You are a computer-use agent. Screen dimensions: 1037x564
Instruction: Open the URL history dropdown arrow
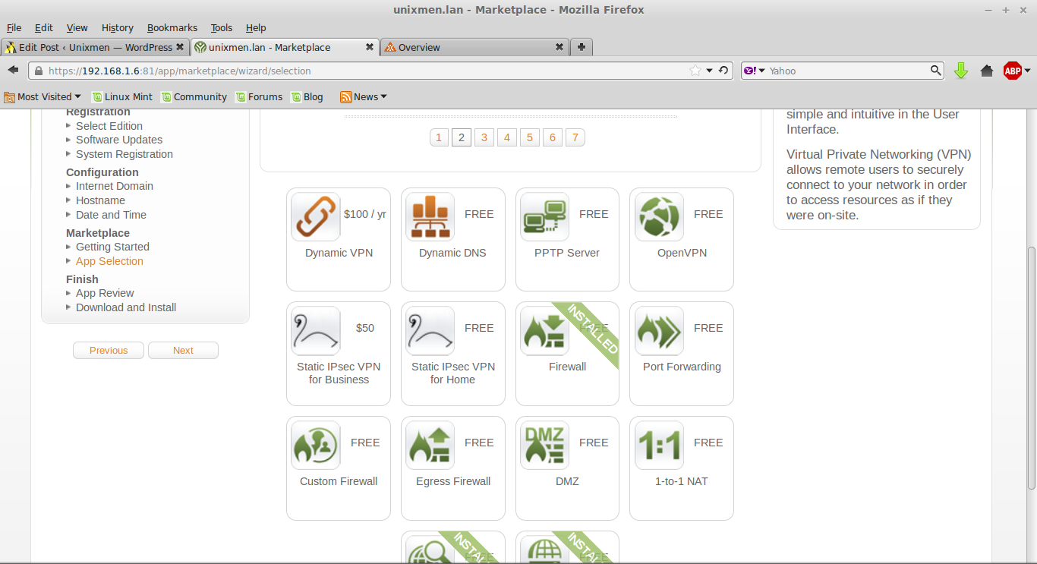click(710, 71)
